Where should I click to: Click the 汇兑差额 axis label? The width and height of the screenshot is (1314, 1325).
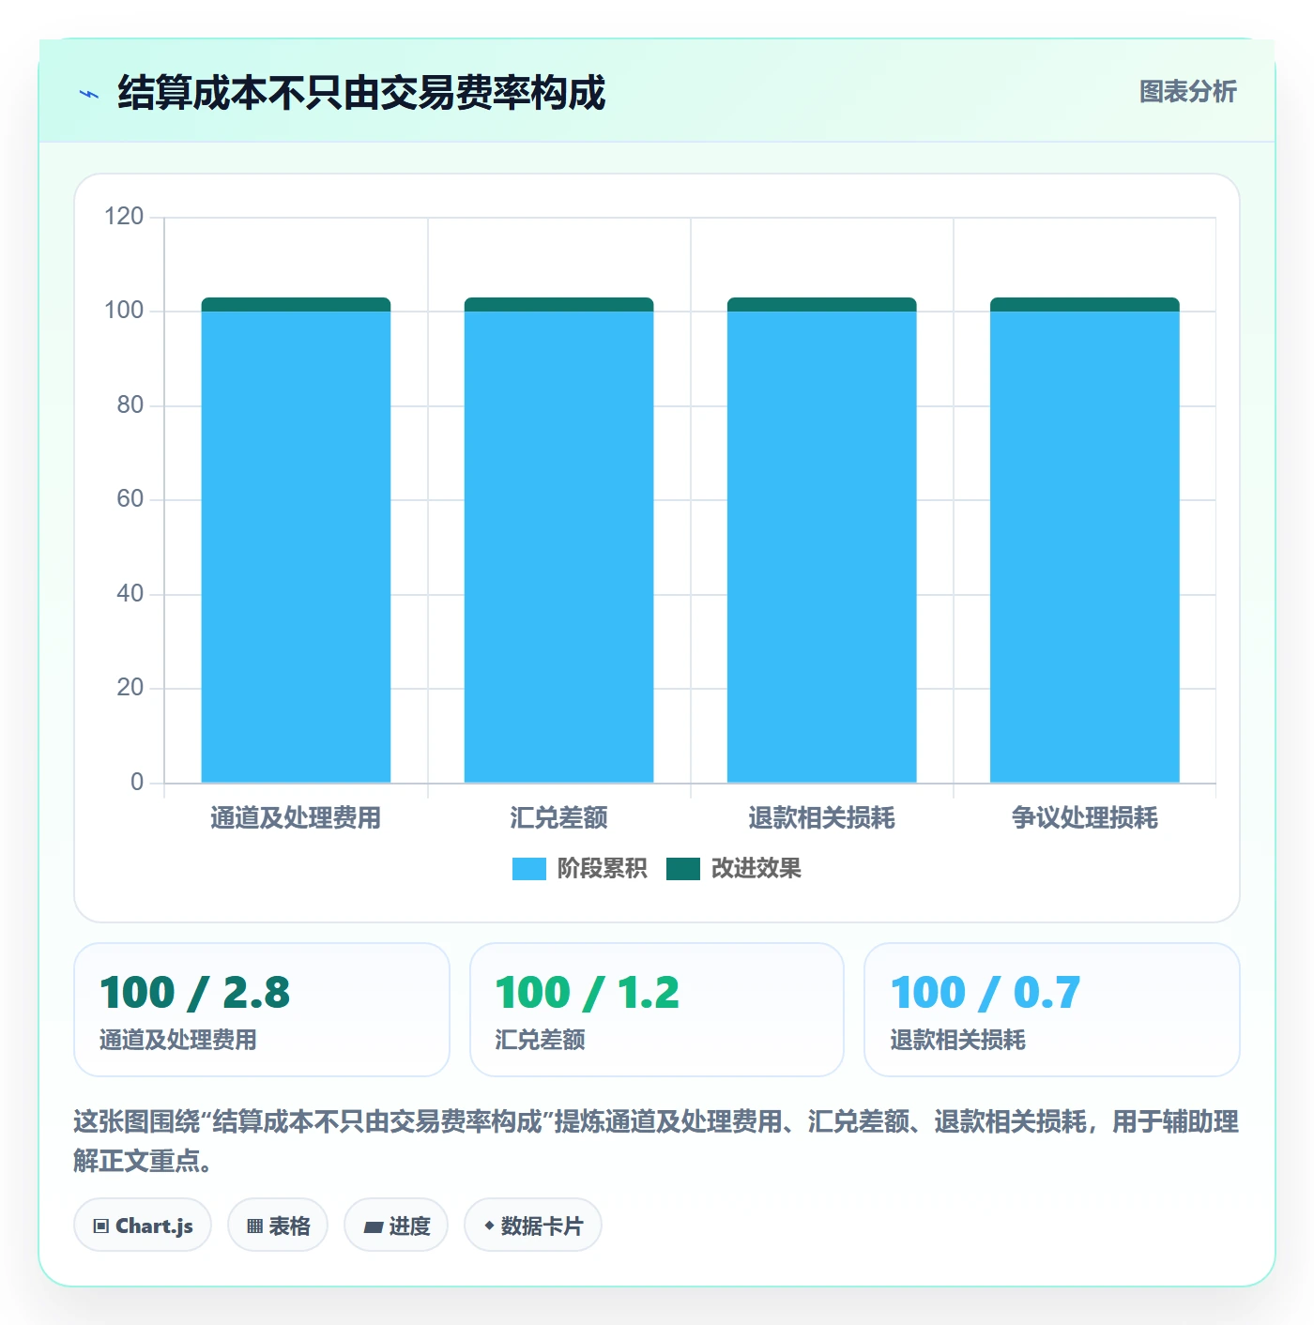point(558,818)
